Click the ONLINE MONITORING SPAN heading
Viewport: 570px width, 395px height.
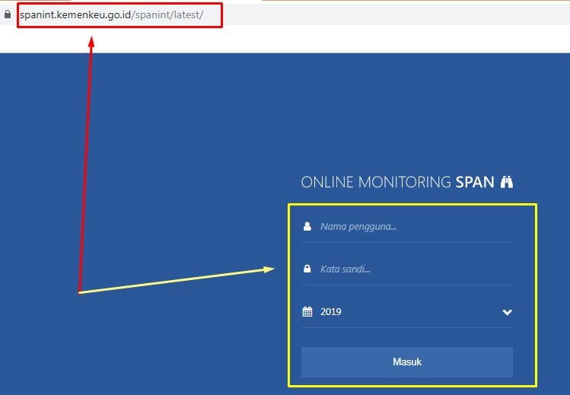[398, 182]
